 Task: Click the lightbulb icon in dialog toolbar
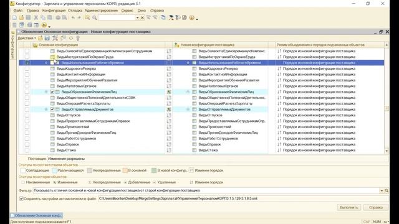pos(78,38)
